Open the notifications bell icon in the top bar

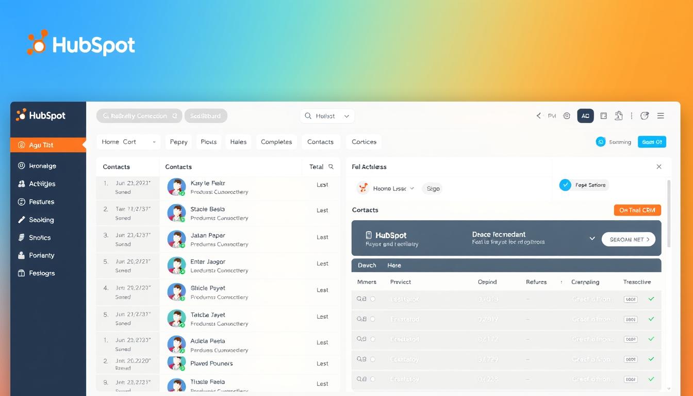pos(567,115)
